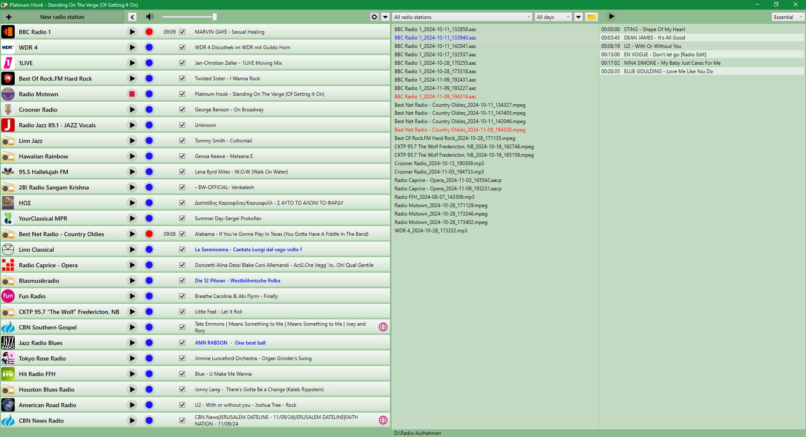Play the selected recording file

(x=612, y=16)
